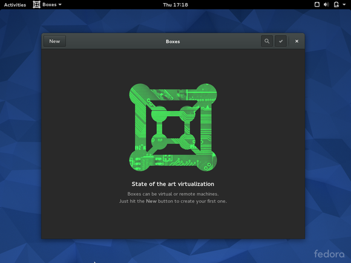Click 'Boxes can be virtual or remote machines.' text

[173, 194]
